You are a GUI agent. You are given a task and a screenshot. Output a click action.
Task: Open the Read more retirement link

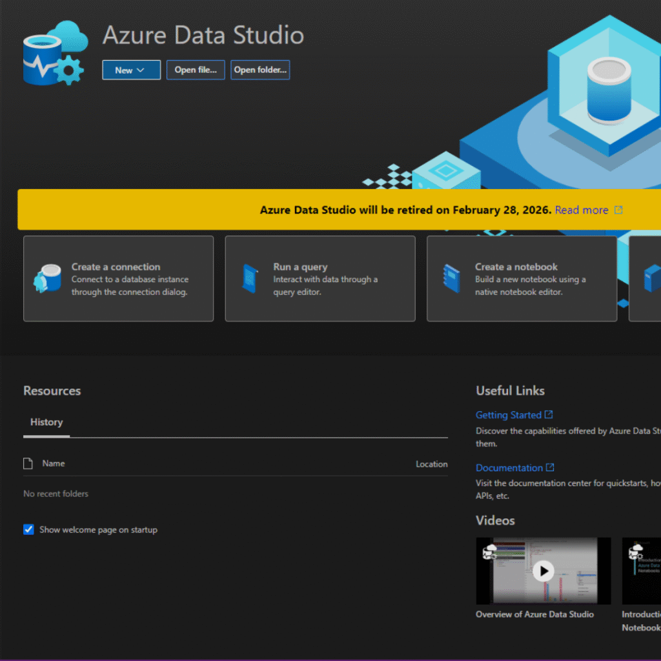click(581, 210)
